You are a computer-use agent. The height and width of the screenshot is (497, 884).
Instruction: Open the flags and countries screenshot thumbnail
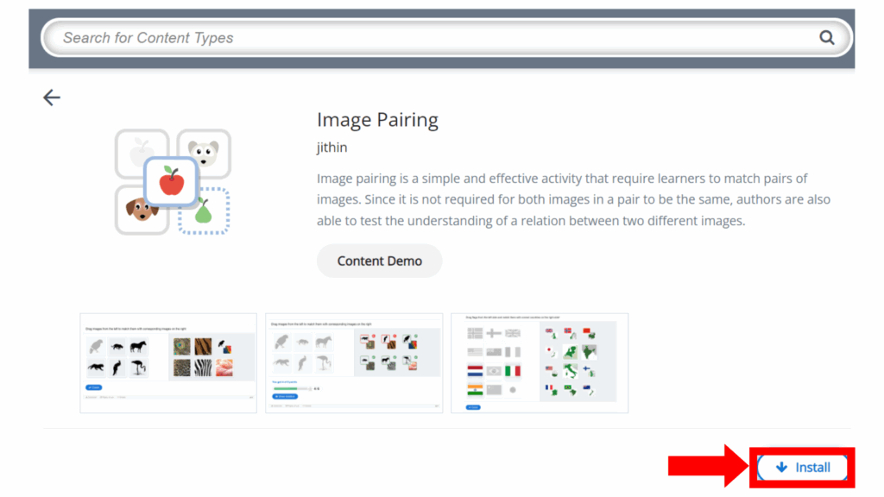(540, 362)
